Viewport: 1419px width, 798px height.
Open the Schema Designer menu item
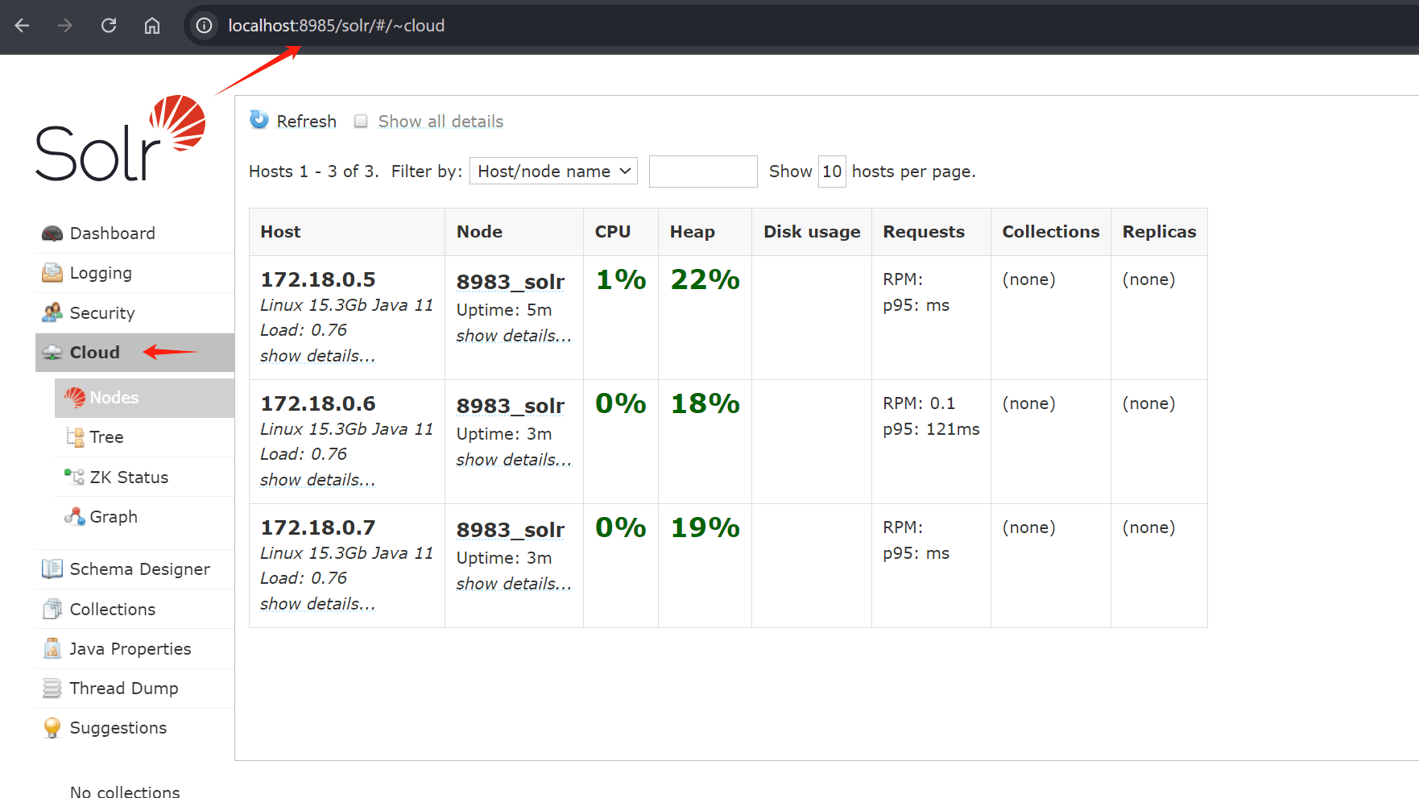coord(139,569)
